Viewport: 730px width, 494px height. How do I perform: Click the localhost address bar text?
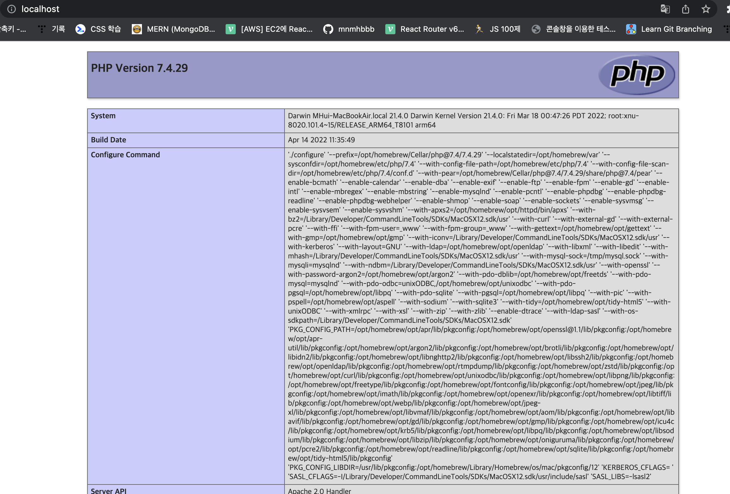point(40,9)
